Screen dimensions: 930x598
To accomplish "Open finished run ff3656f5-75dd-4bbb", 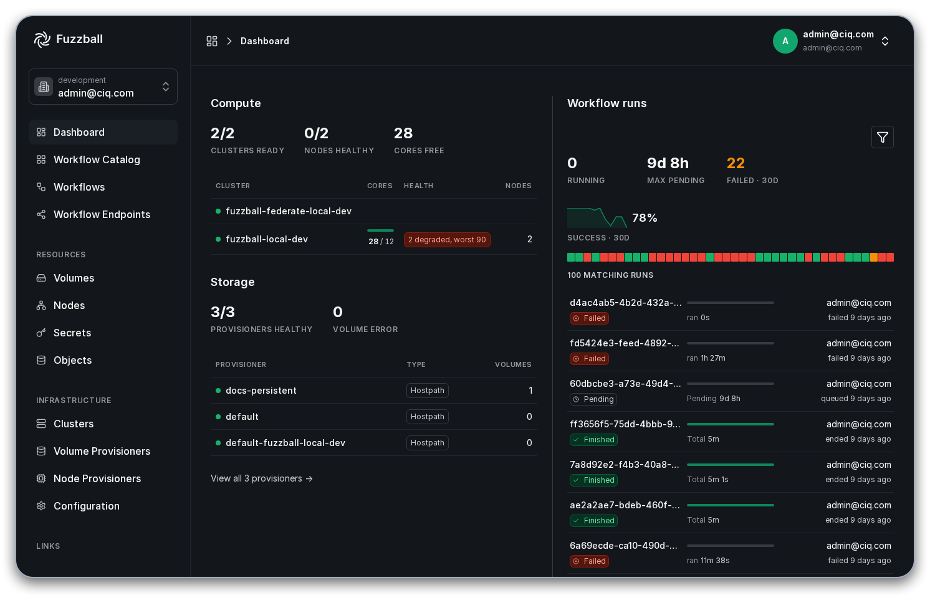I will click(x=731, y=432).
